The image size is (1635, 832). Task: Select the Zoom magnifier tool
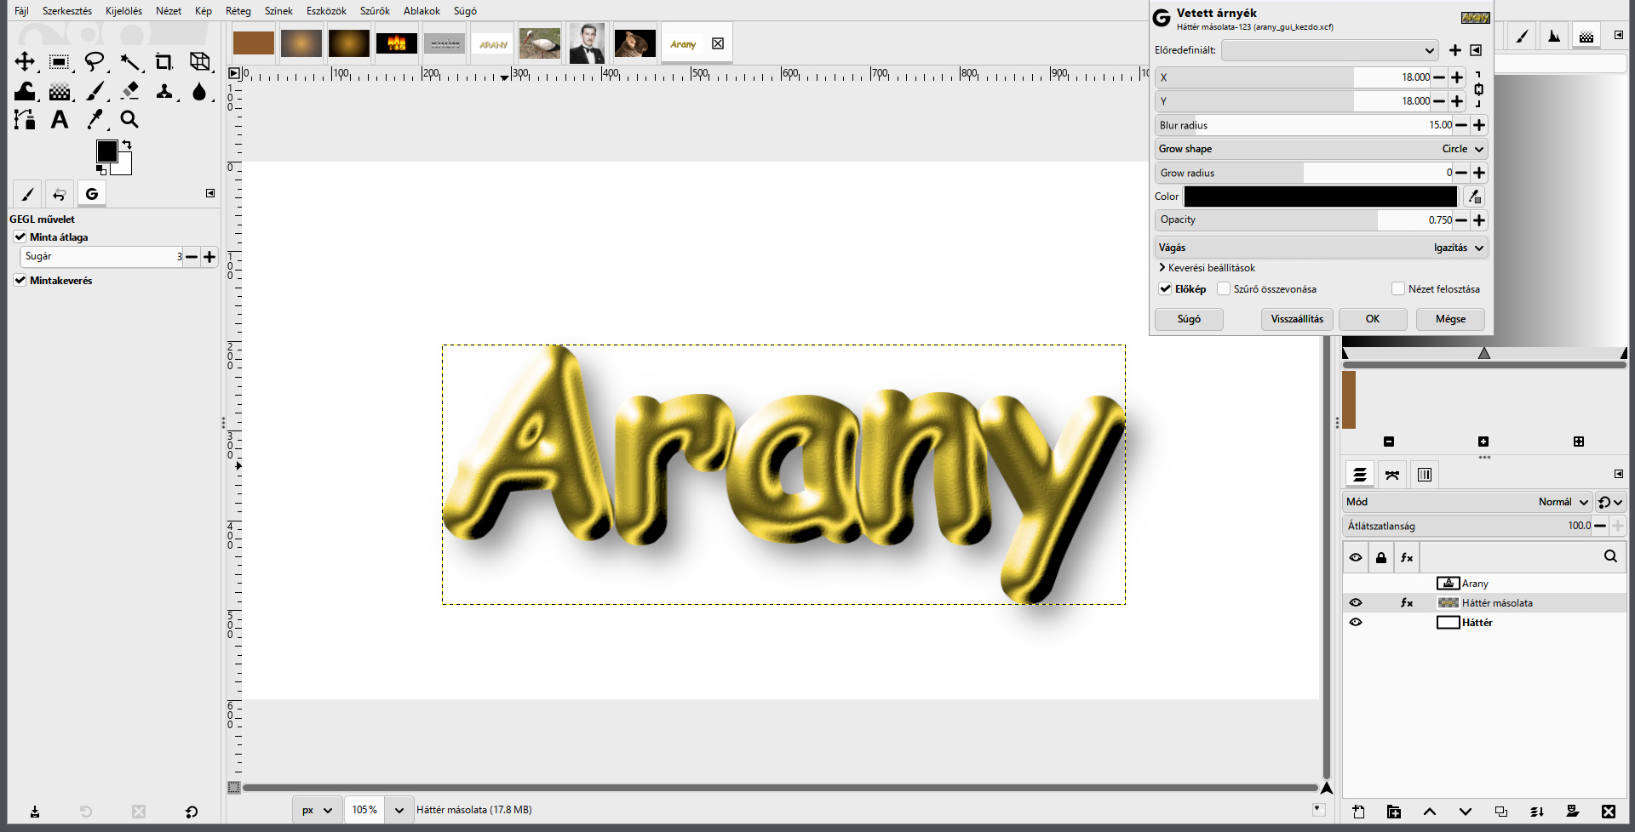coord(129,119)
